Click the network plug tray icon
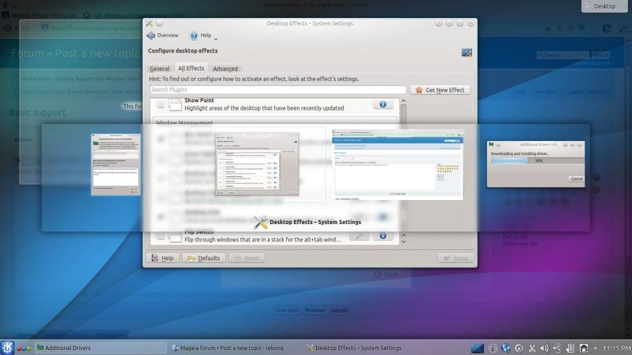Screen dimensions: 632x355 [x=584, y=348]
